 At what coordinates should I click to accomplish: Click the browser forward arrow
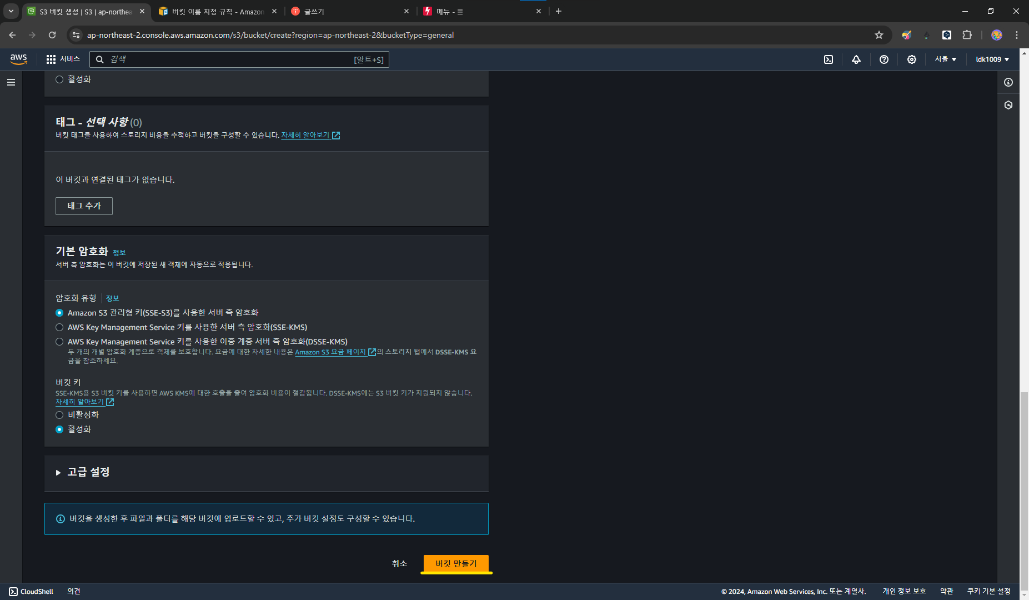(x=32, y=35)
